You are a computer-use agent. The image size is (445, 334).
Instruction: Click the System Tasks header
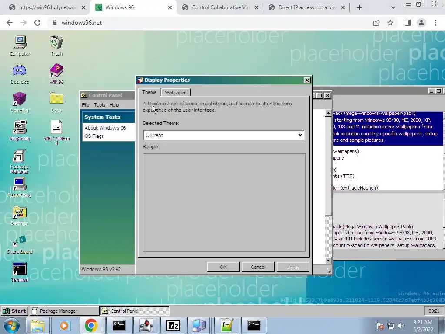(x=108, y=117)
